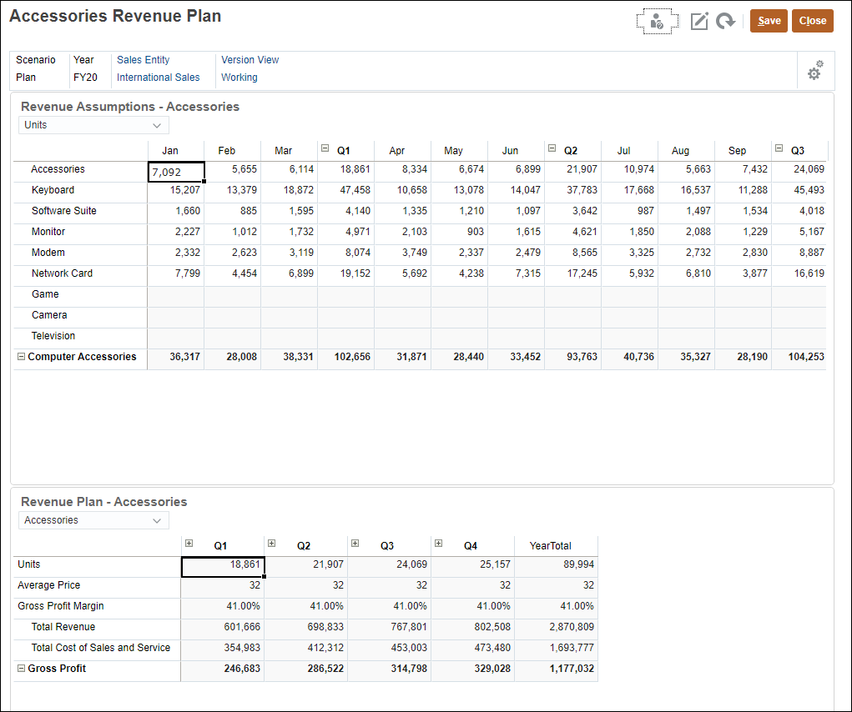Viewport: 852px width, 712px height.
Task: Expand Q2 into months in Revenue Plan
Action: (271, 543)
